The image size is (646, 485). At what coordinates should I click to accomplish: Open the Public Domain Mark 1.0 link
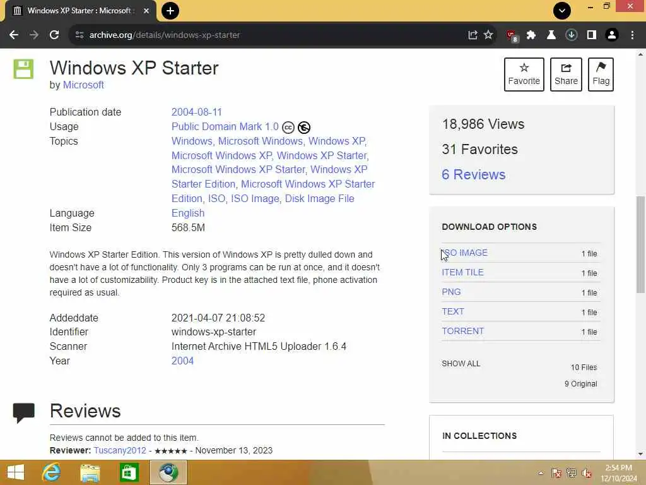[x=225, y=126]
